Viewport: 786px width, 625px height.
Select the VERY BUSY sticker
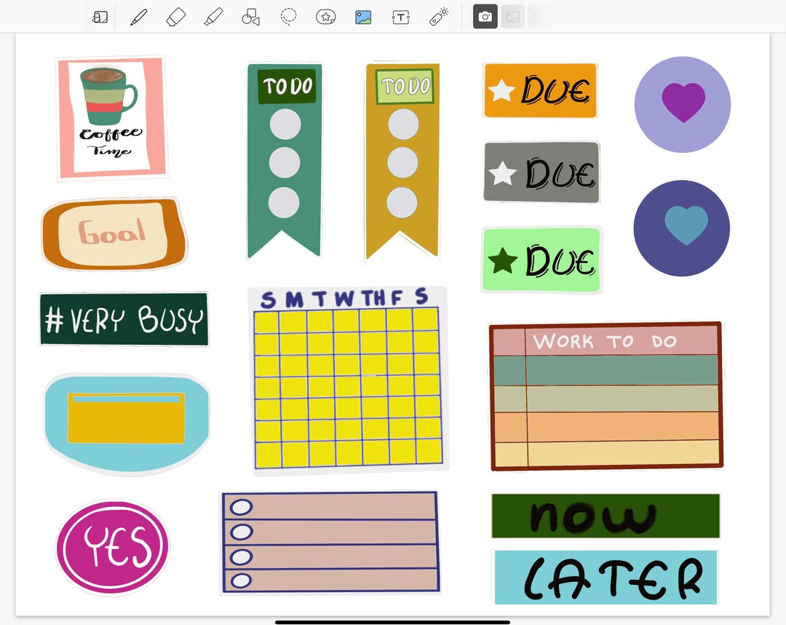pos(124,319)
